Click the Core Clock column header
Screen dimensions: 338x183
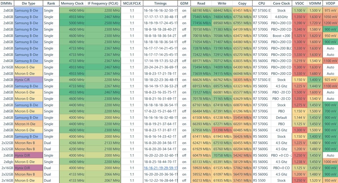(x=281, y=3)
